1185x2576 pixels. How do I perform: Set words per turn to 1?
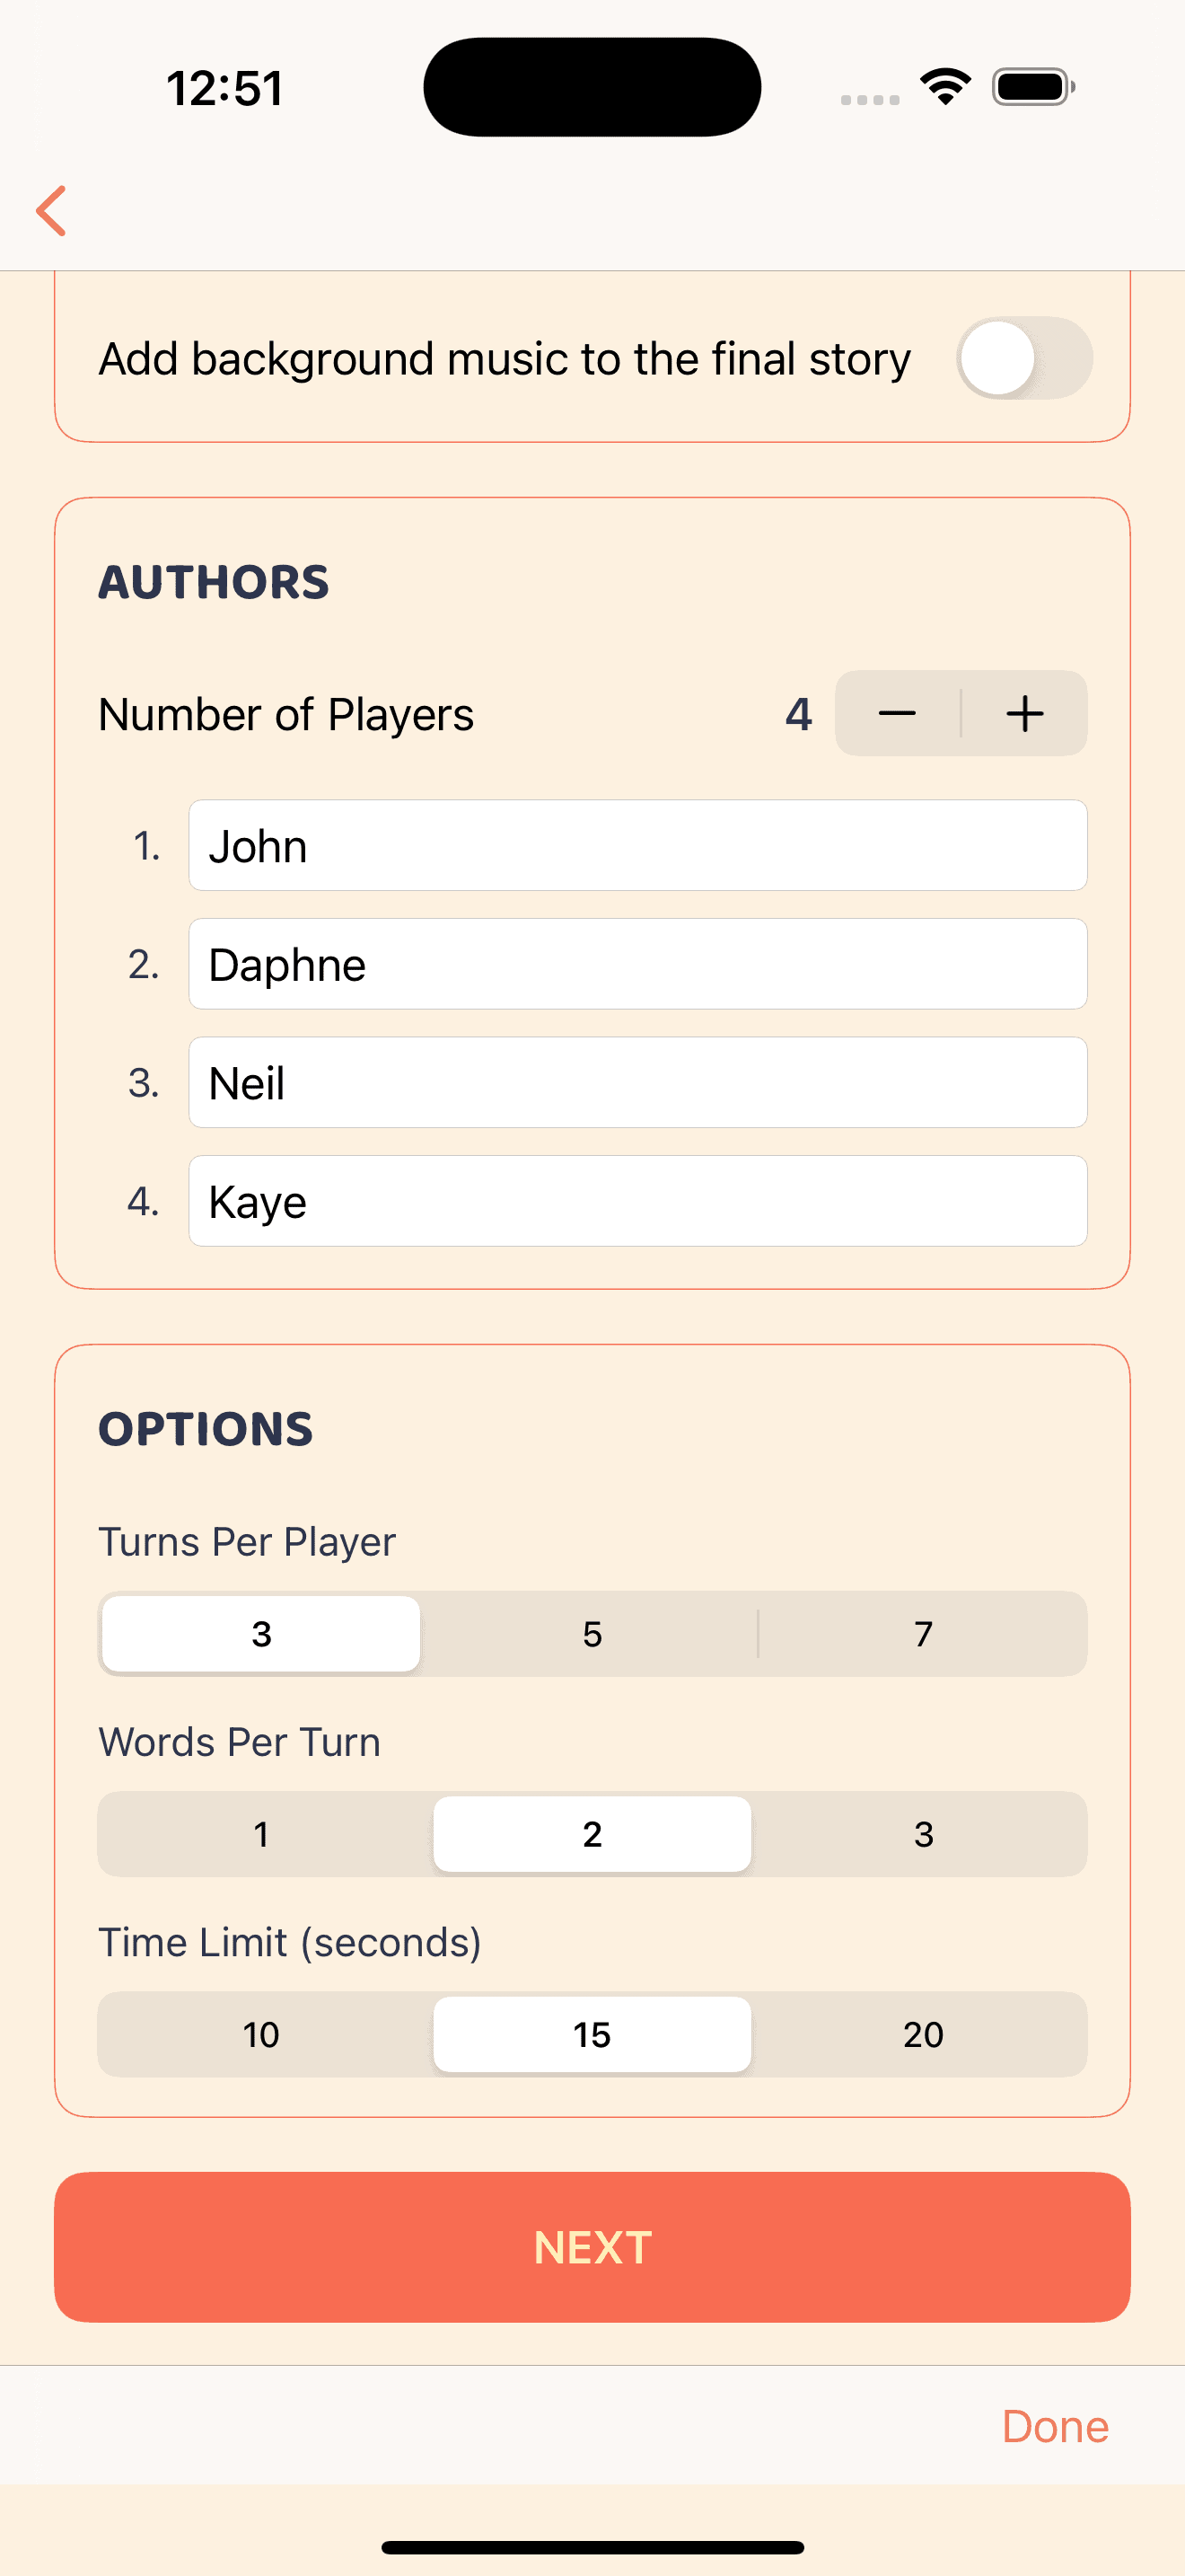(262, 1834)
